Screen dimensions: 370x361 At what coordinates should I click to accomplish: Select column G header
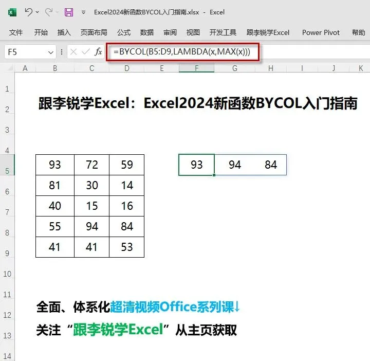point(234,68)
